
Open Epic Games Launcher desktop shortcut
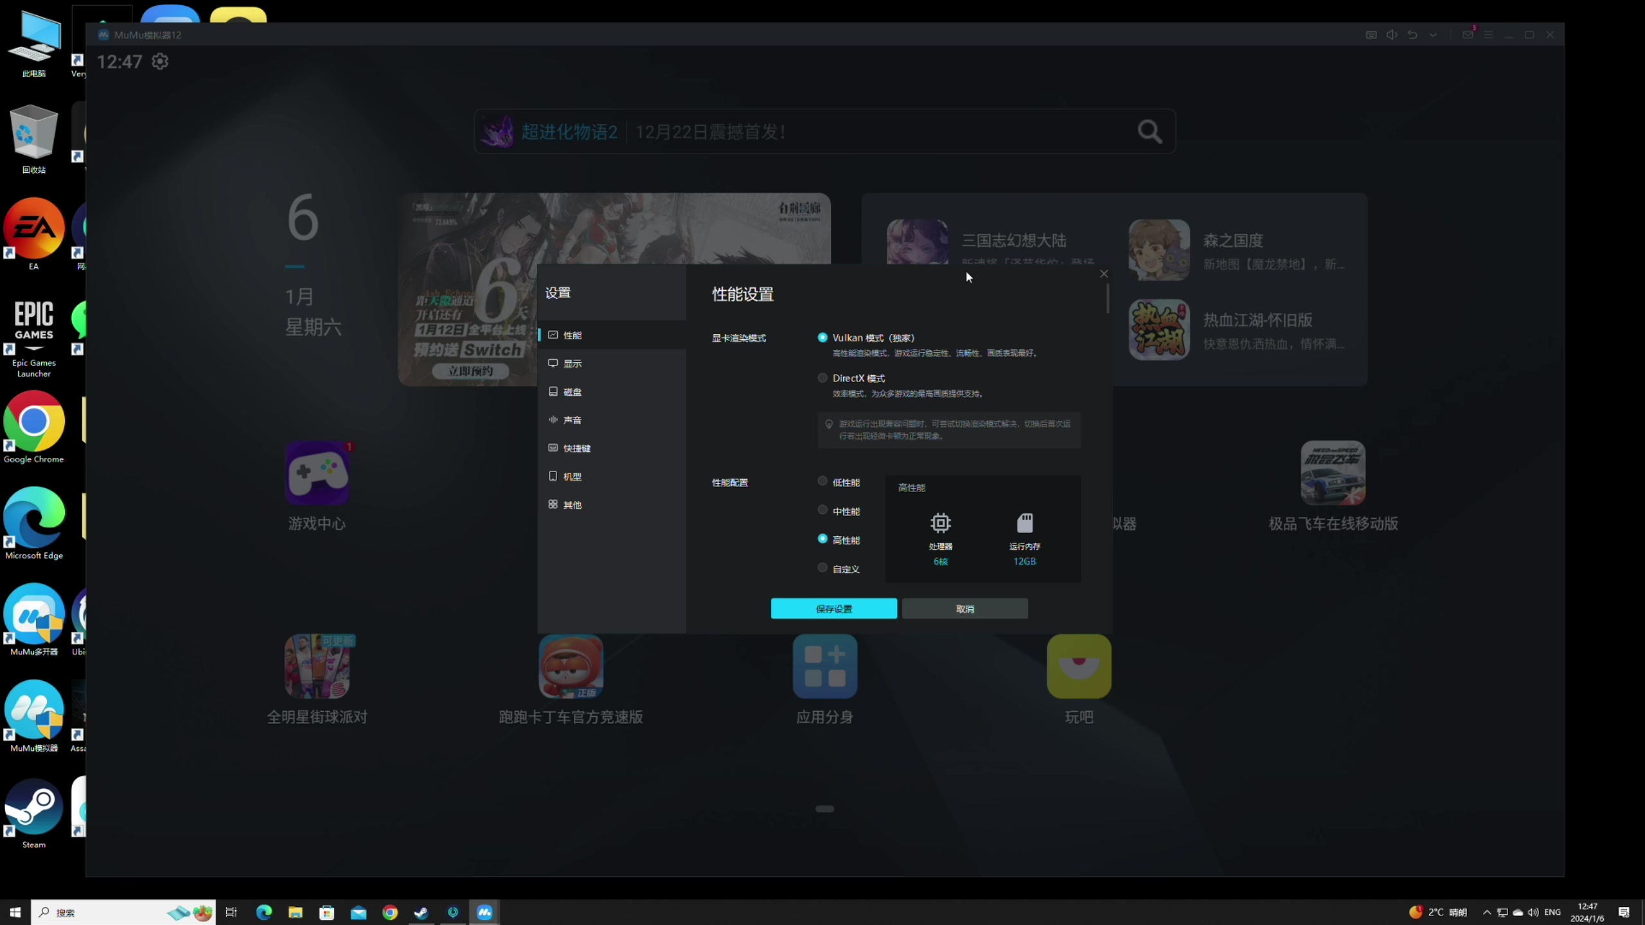click(33, 337)
